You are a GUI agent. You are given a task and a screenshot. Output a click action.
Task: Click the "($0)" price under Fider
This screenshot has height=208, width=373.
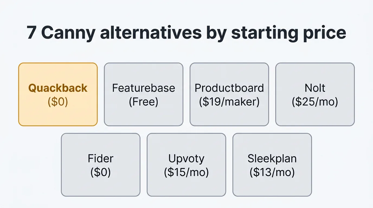[101, 172]
